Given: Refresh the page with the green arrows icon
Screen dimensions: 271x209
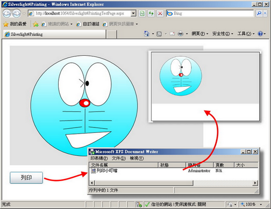Looking at the screenshot, I should point(151,13).
